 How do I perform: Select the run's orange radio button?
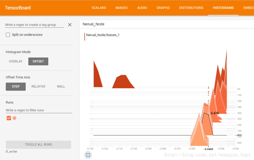tap(14, 118)
